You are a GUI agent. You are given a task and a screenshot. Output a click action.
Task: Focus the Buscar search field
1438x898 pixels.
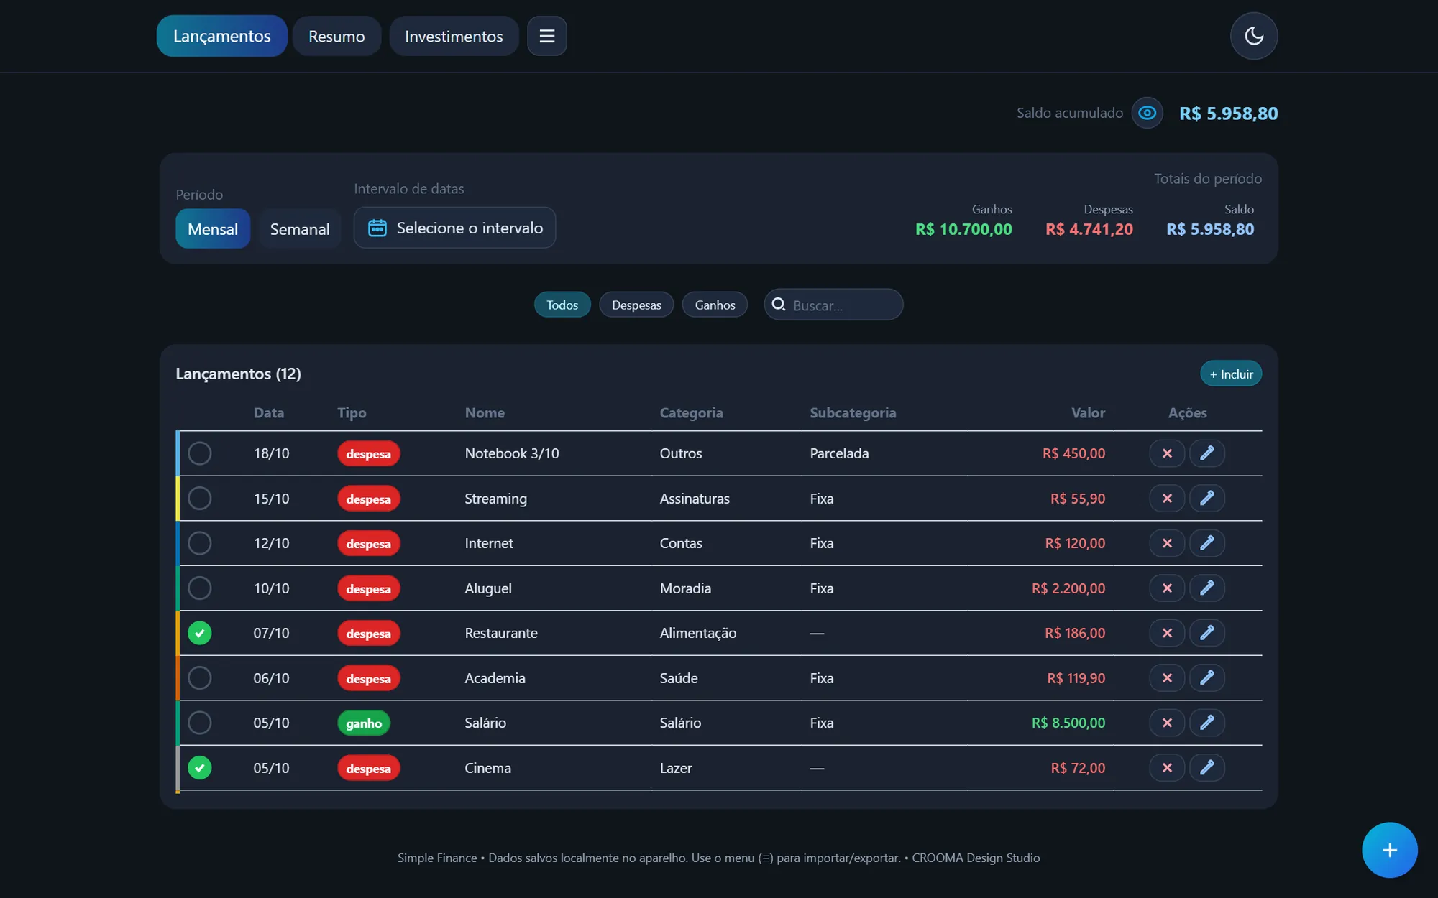pos(833,305)
